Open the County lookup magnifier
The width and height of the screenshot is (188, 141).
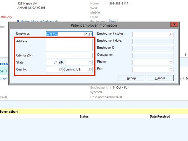click(60, 70)
